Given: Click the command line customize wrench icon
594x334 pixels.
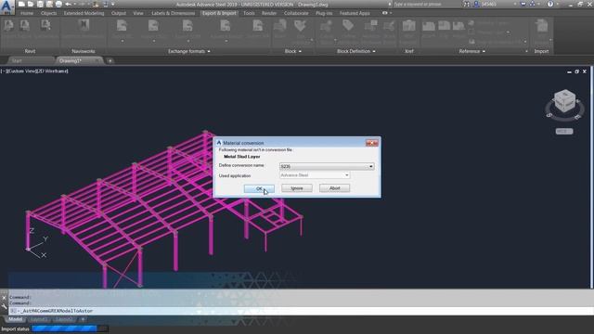Looking at the screenshot, I should [x=4, y=307].
